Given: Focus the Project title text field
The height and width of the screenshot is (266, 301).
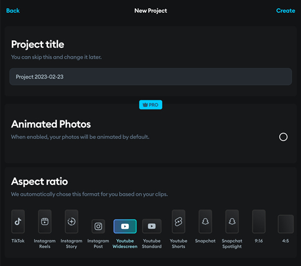Looking at the screenshot, I should [x=151, y=77].
